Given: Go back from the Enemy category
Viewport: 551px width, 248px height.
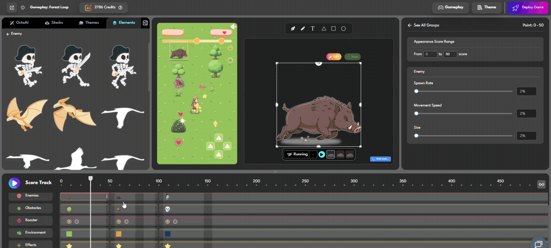Looking at the screenshot, I should pos(8,34).
